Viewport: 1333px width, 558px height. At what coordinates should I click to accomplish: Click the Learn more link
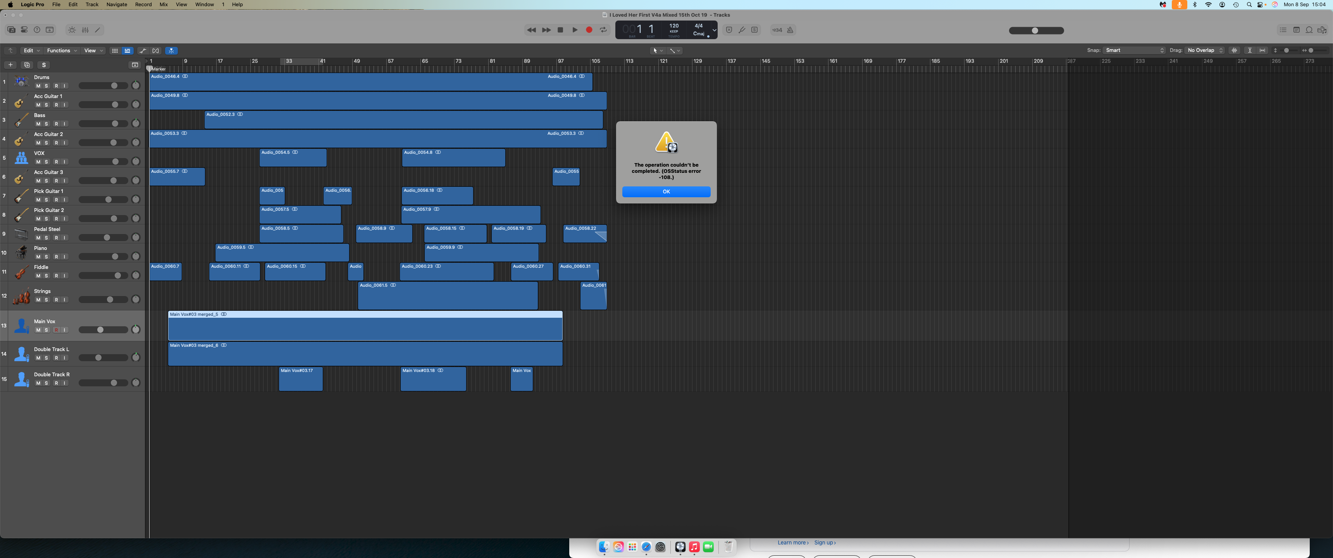click(x=792, y=542)
